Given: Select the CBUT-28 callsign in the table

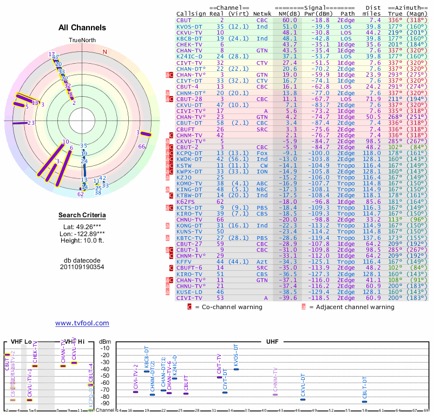Looking at the screenshot, I should (189, 99).
